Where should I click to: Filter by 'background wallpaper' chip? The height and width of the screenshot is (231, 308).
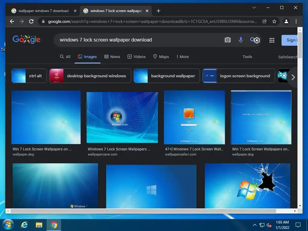click(167, 76)
